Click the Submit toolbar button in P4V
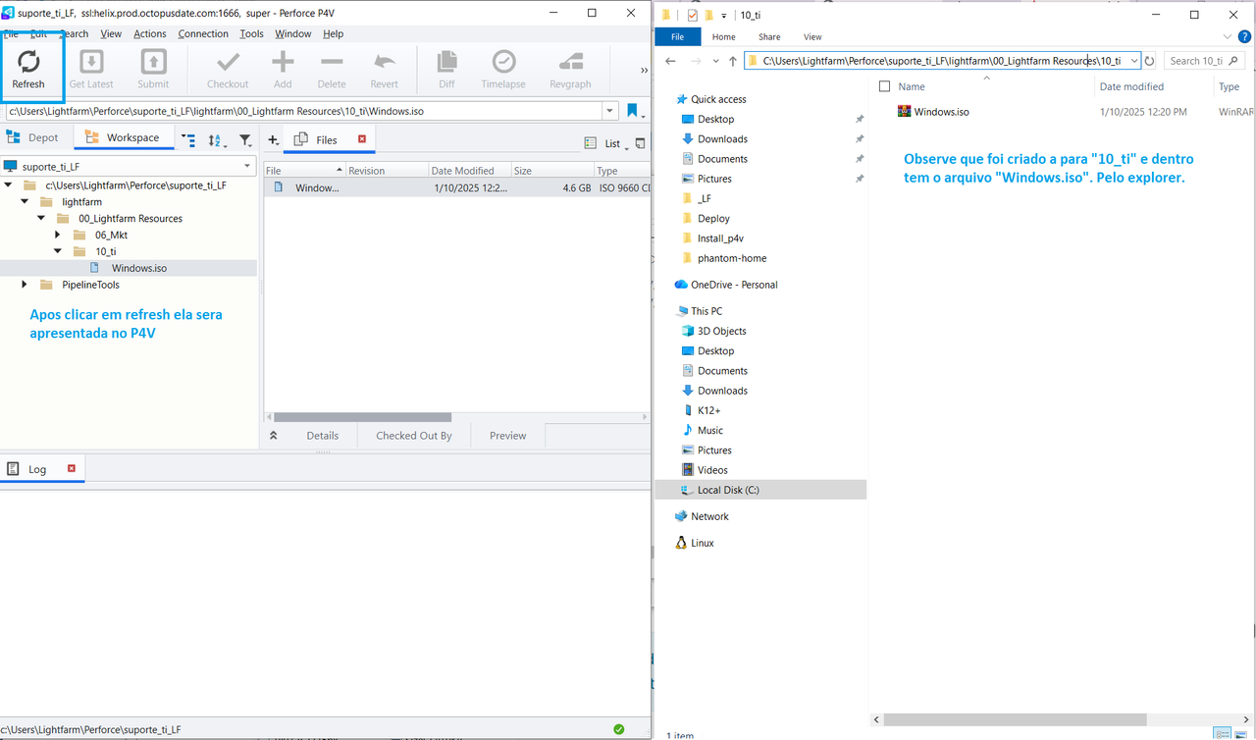1256x740 pixels. coord(153,70)
